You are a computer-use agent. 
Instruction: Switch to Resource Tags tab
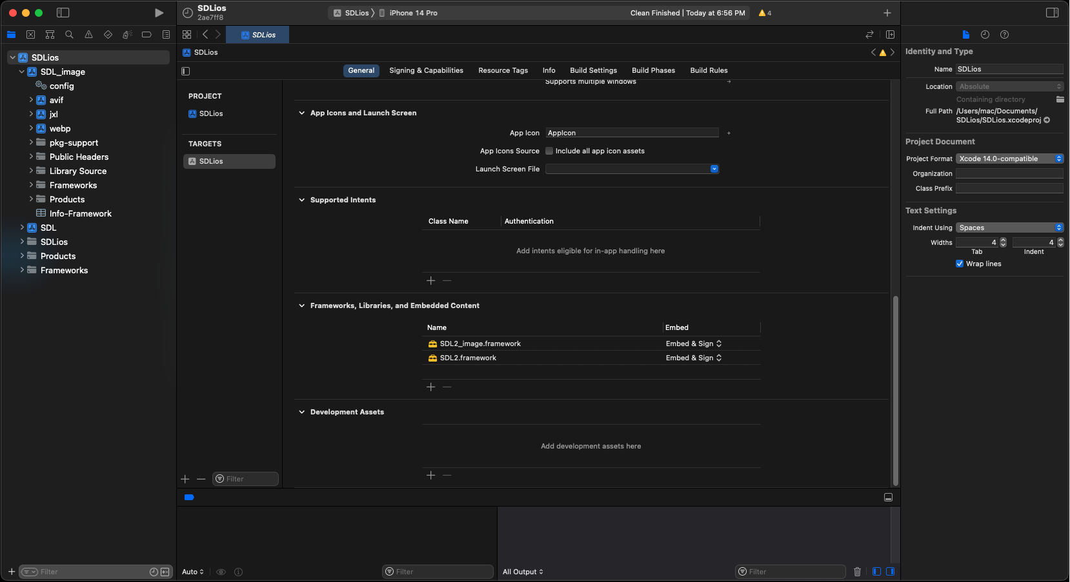[x=503, y=70]
